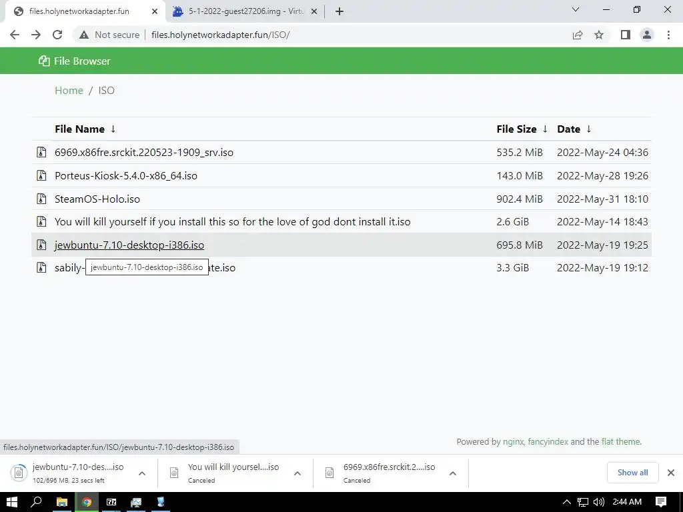Viewport: 683px width, 512px height.
Task: Open Windows taskbar search
Action: tap(36, 502)
